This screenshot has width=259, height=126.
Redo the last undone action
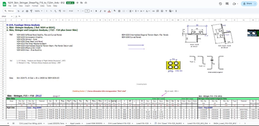pos(23,11)
